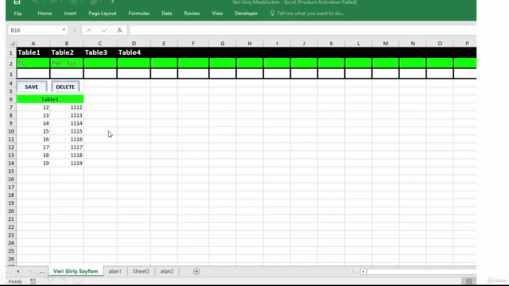Open the Formulas ribbon tab
509x286 pixels.
tap(139, 14)
